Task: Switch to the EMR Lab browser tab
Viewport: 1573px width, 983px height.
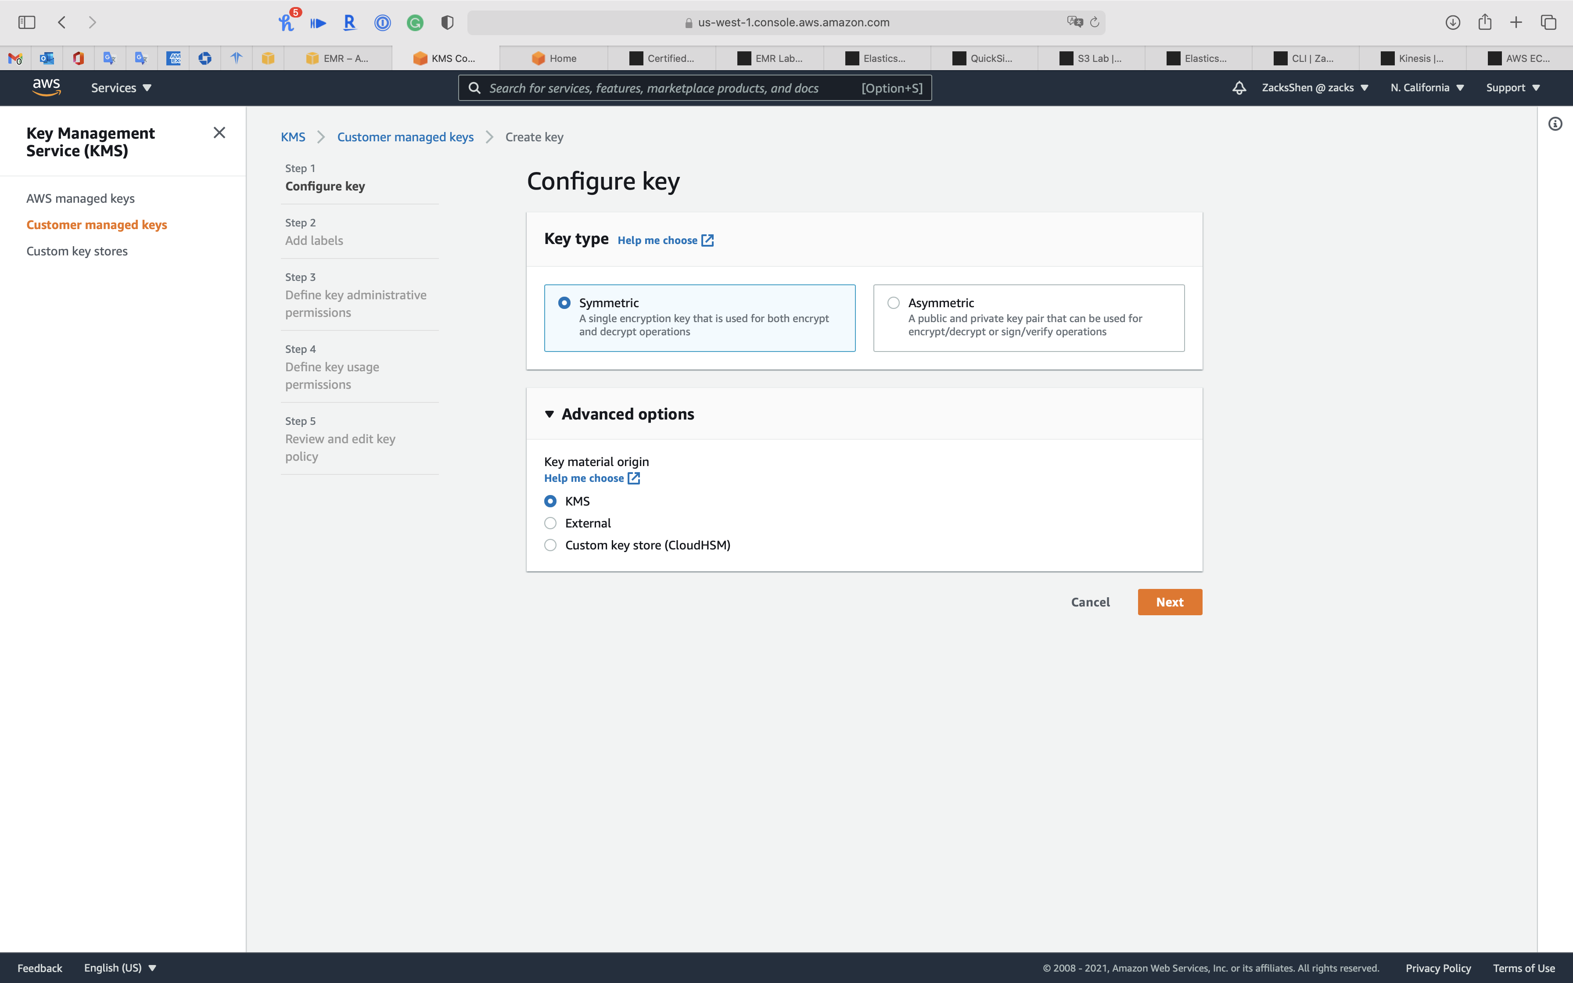Action: (770, 58)
